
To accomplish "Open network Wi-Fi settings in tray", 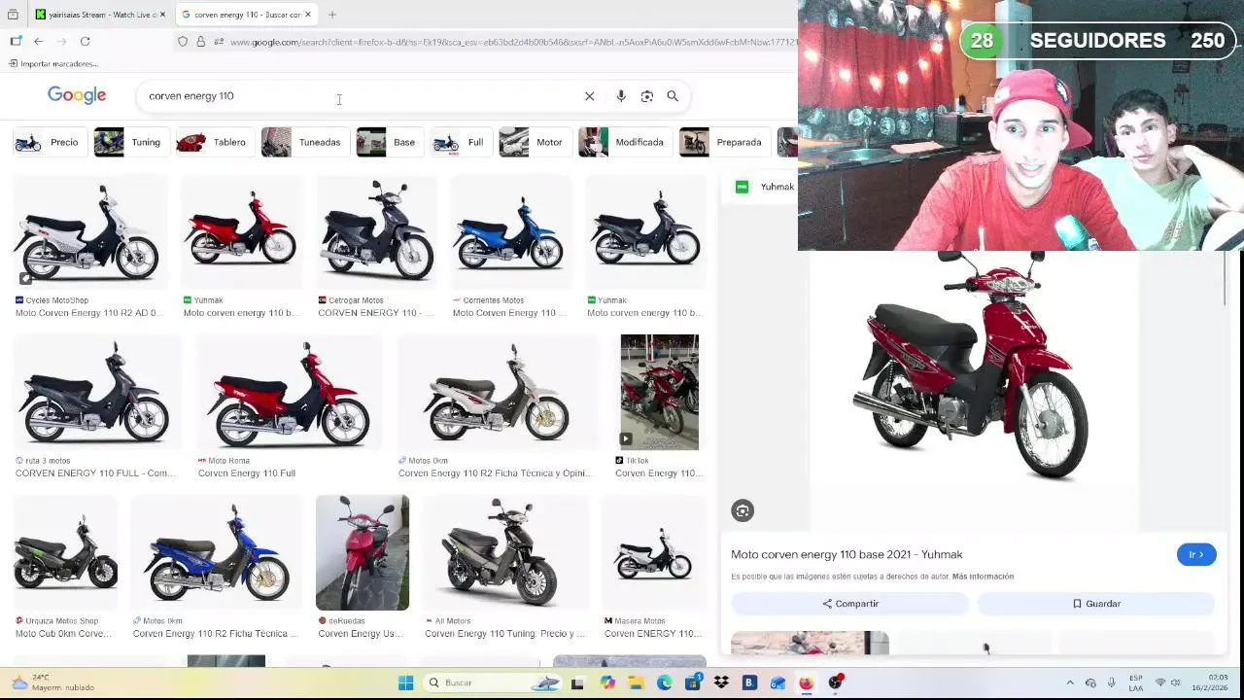I will click(1160, 682).
